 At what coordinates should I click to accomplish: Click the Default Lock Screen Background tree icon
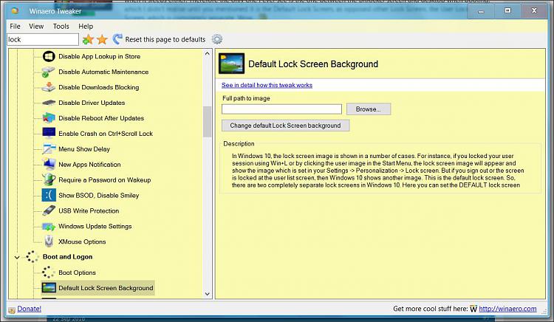click(x=49, y=288)
